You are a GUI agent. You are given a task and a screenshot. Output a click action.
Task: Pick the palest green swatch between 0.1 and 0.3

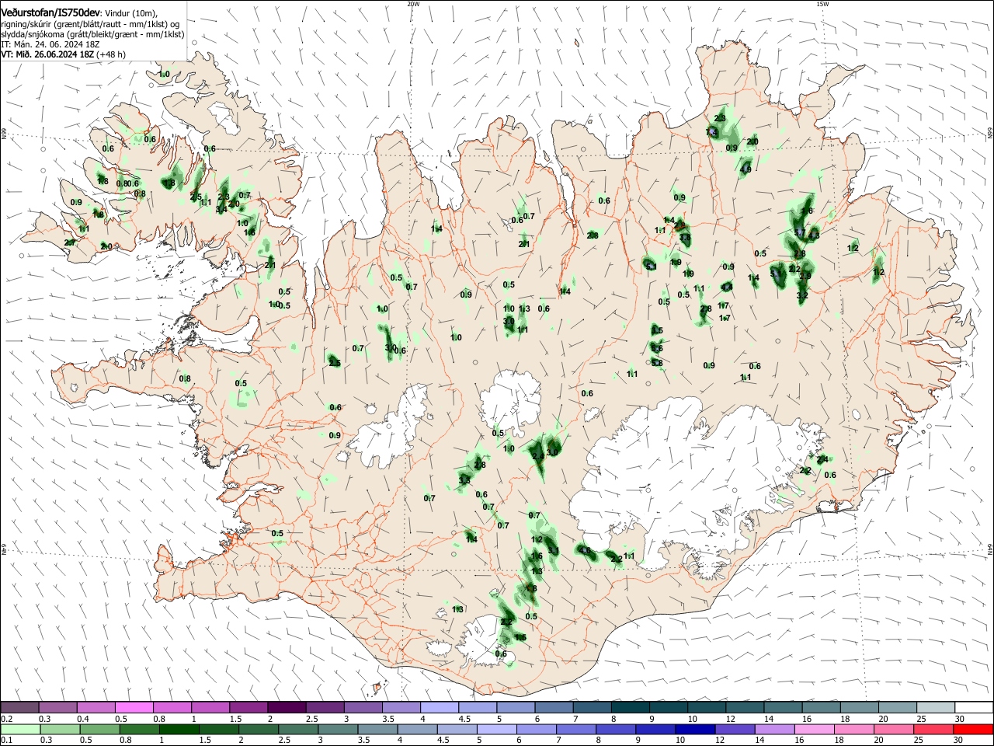coord(19,729)
